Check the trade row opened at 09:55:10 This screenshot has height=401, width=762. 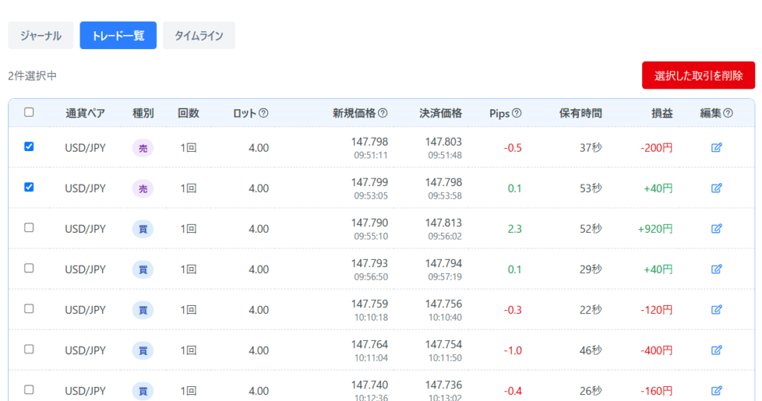click(x=29, y=228)
